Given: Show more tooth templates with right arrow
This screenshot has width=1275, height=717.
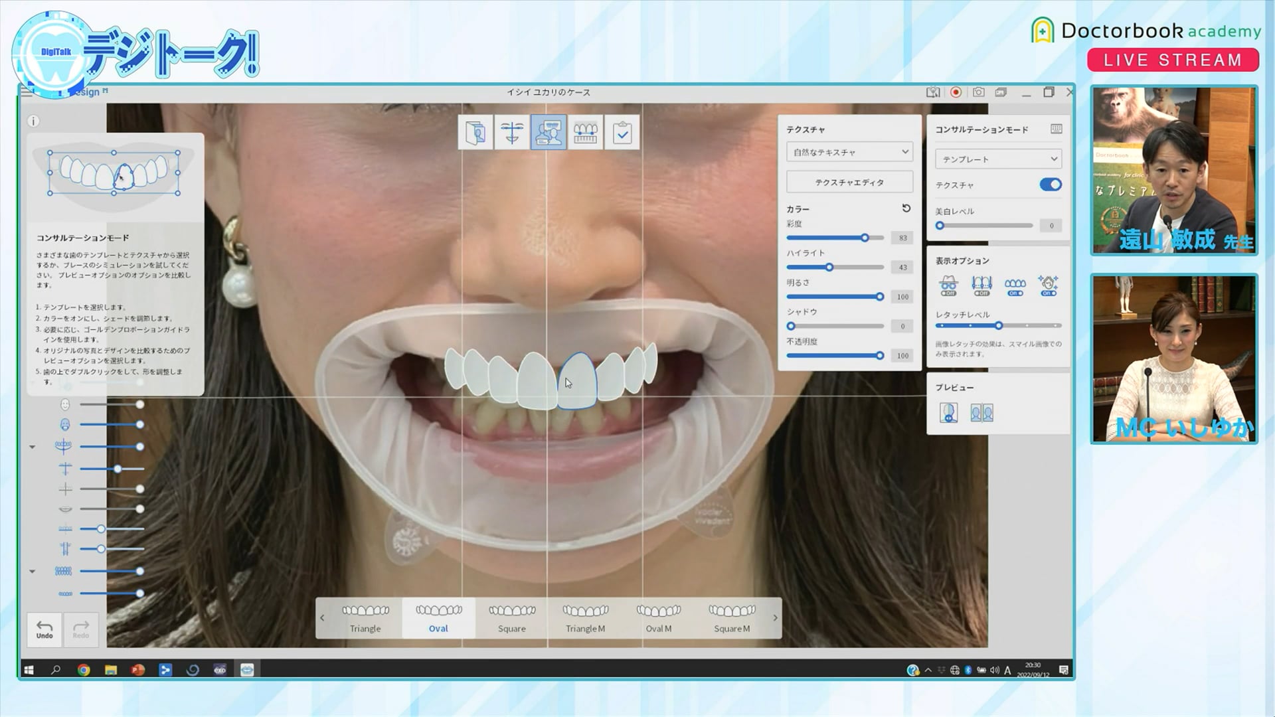Looking at the screenshot, I should (x=775, y=618).
